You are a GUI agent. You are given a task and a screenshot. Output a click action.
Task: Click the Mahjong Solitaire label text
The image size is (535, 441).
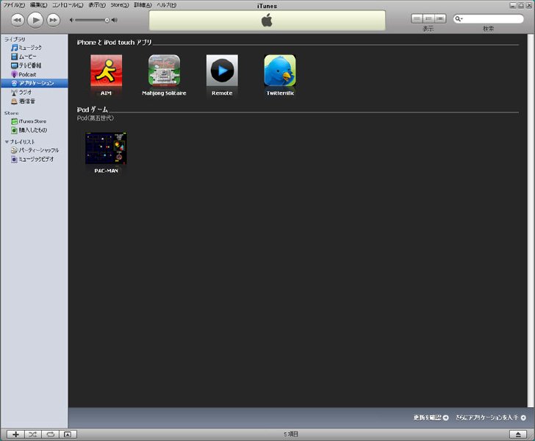pyautogui.click(x=164, y=93)
